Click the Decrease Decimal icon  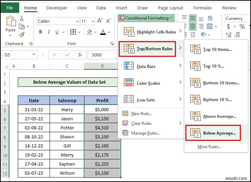tap(237, 35)
